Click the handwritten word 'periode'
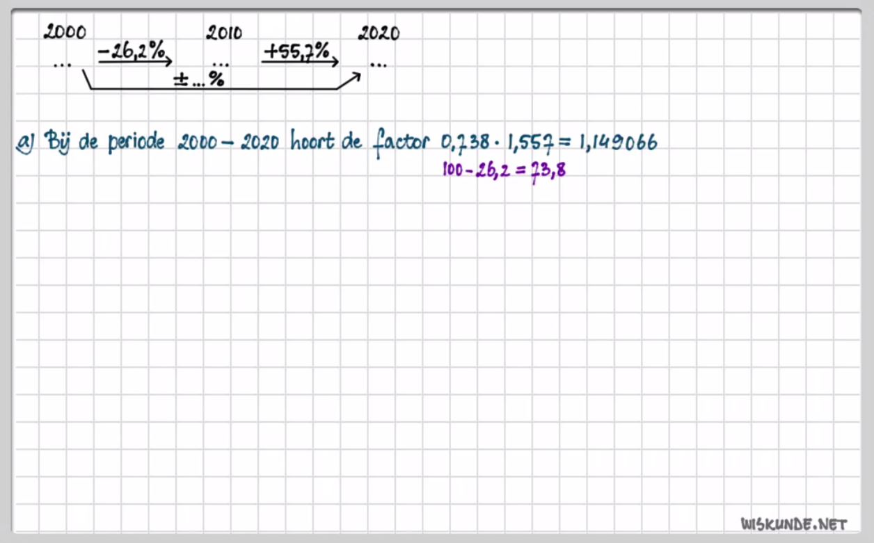This screenshot has width=874, height=543. pyautogui.click(x=136, y=143)
